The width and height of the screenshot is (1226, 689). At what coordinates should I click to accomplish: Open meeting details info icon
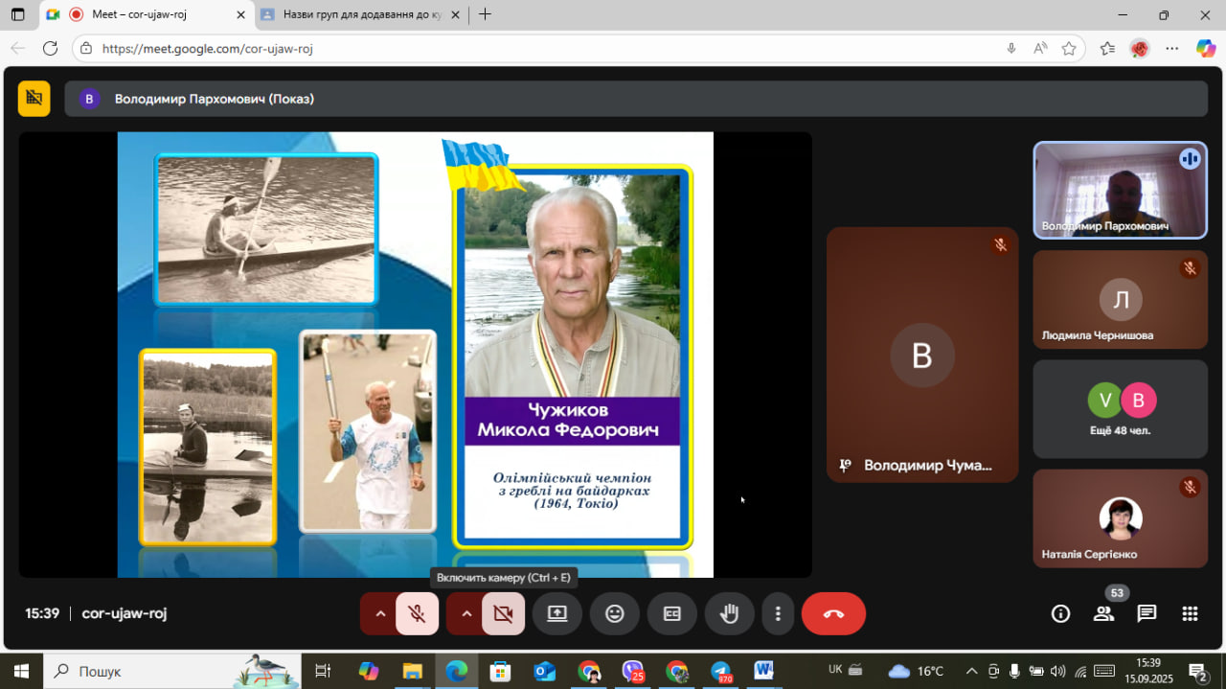click(1060, 614)
